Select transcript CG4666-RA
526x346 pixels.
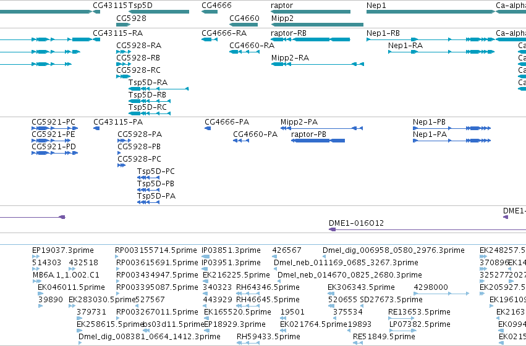[x=210, y=39]
